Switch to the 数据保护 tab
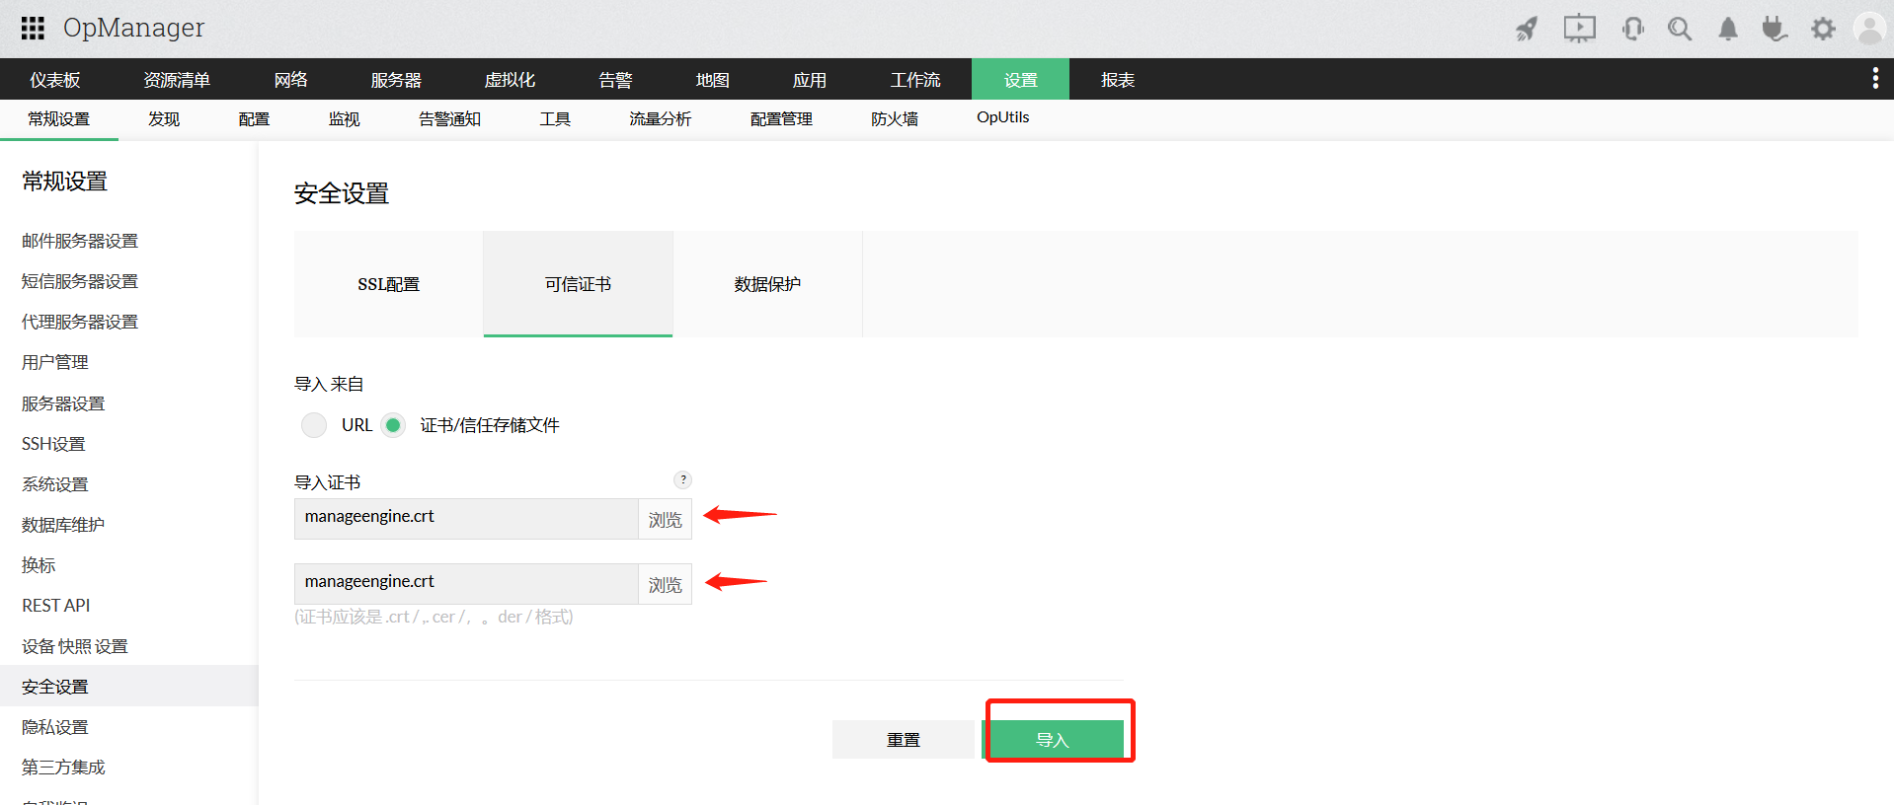This screenshot has width=1894, height=805. coord(767,284)
